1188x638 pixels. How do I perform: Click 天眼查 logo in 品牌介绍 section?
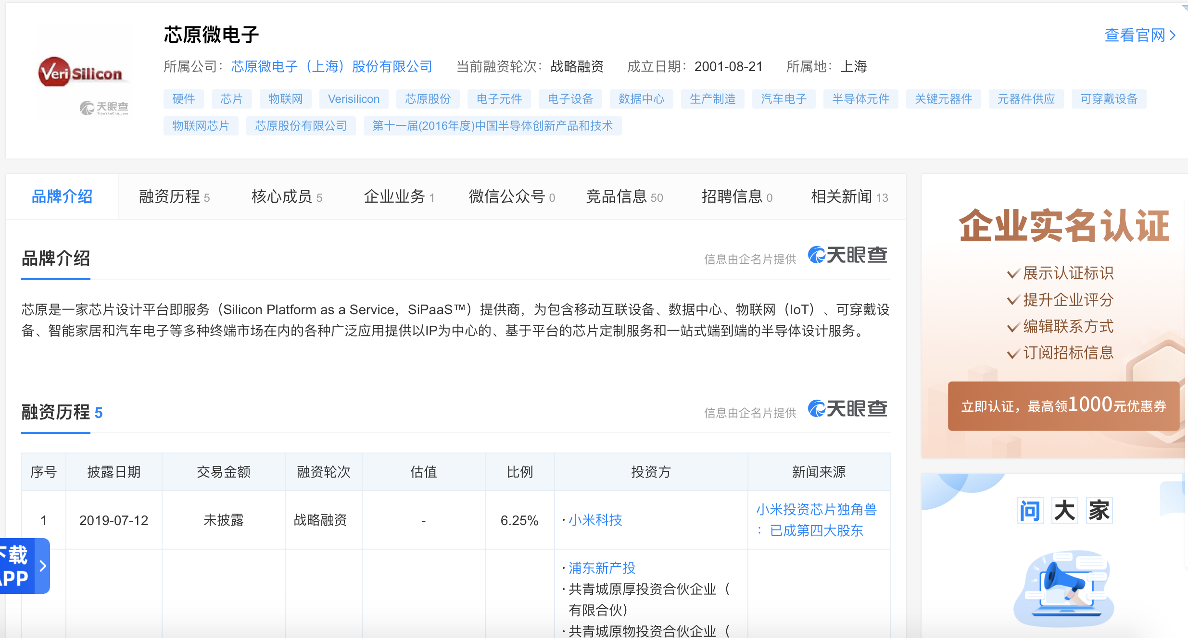[847, 255]
